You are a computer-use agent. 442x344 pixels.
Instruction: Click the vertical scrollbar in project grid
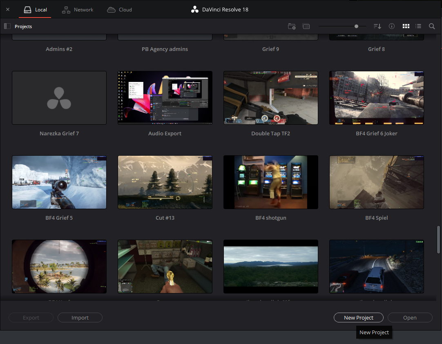point(438,240)
